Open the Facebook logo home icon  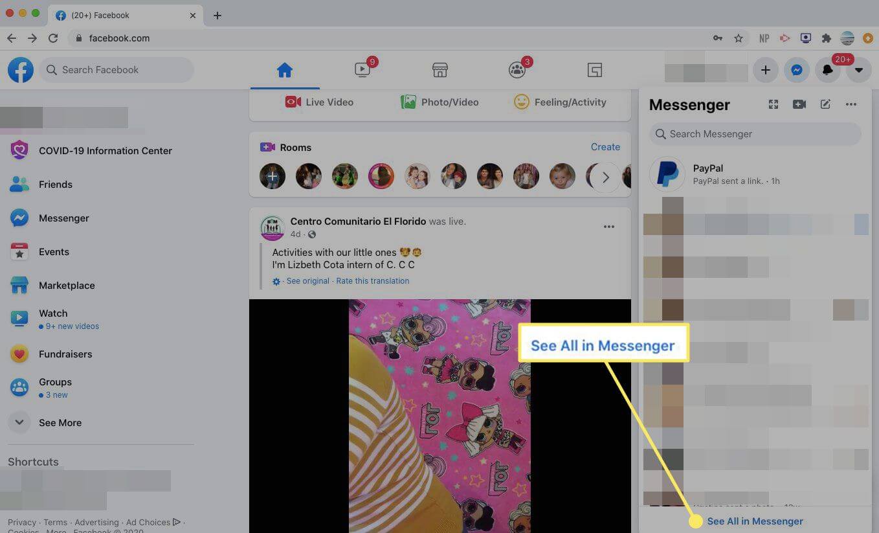point(21,70)
